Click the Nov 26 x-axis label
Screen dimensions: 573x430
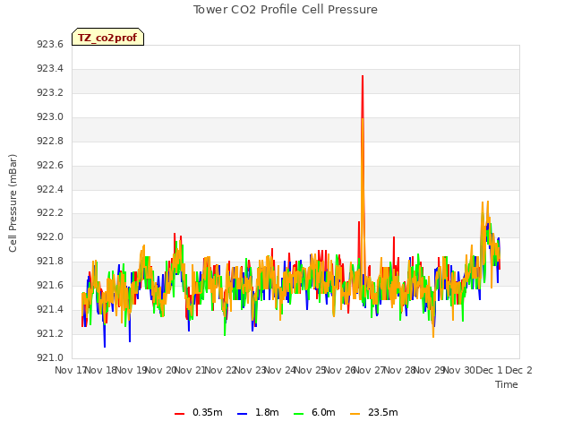[339, 370]
